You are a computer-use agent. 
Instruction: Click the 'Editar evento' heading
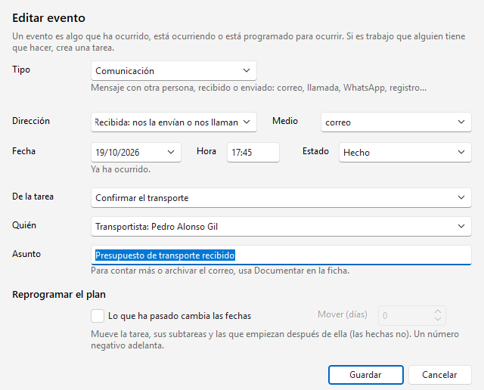pyautogui.click(x=48, y=18)
